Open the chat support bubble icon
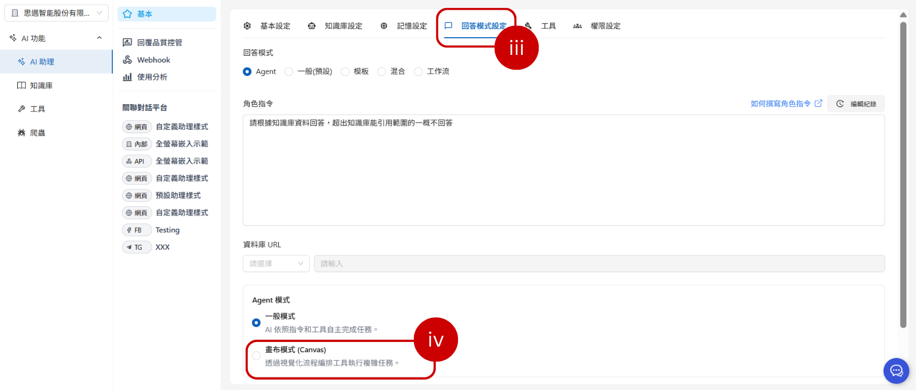This screenshot has width=916, height=390. [x=896, y=371]
